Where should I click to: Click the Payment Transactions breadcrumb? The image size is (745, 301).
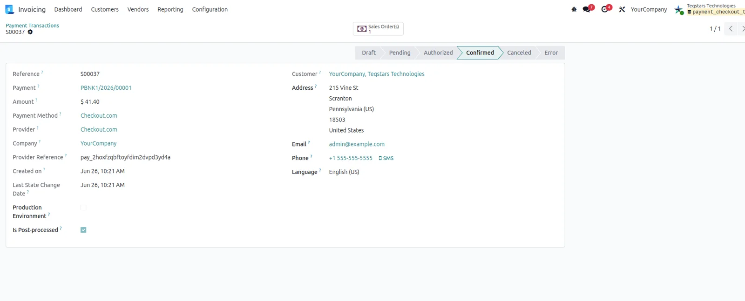pyautogui.click(x=32, y=26)
